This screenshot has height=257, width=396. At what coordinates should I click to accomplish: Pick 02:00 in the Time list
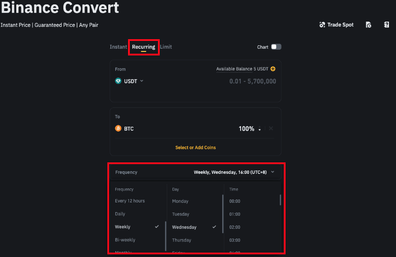(x=235, y=227)
